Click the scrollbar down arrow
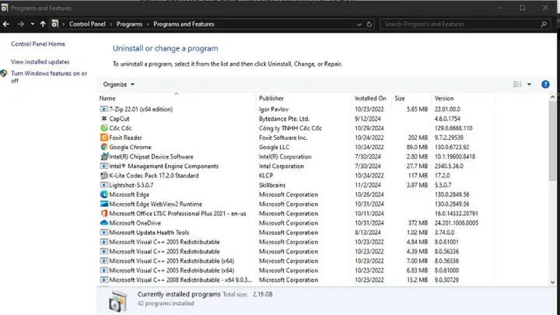Image resolution: width=560 pixels, height=315 pixels. click(x=552, y=282)
